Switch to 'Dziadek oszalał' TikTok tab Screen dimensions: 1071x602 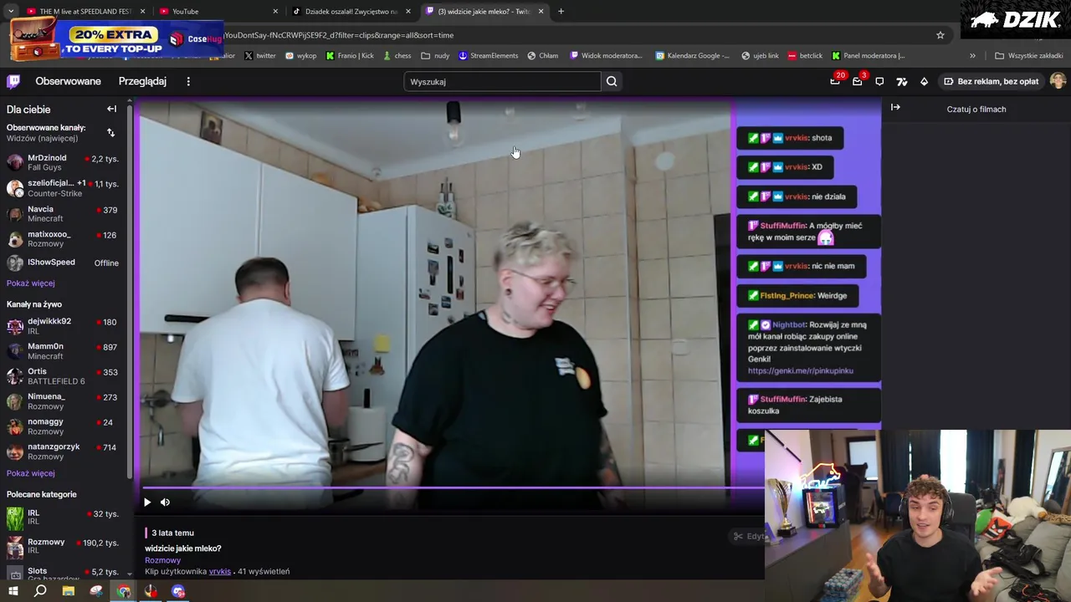[x=351, y=11]
